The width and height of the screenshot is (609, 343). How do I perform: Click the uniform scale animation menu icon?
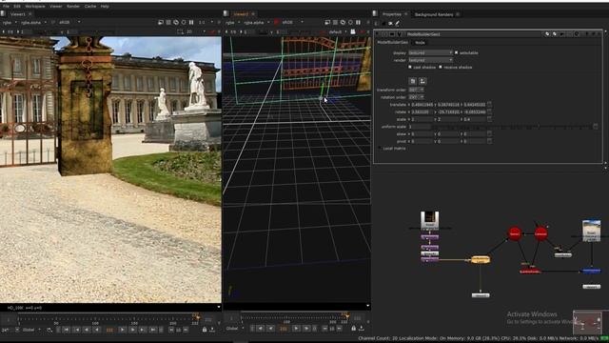click(x=596, y=127)
